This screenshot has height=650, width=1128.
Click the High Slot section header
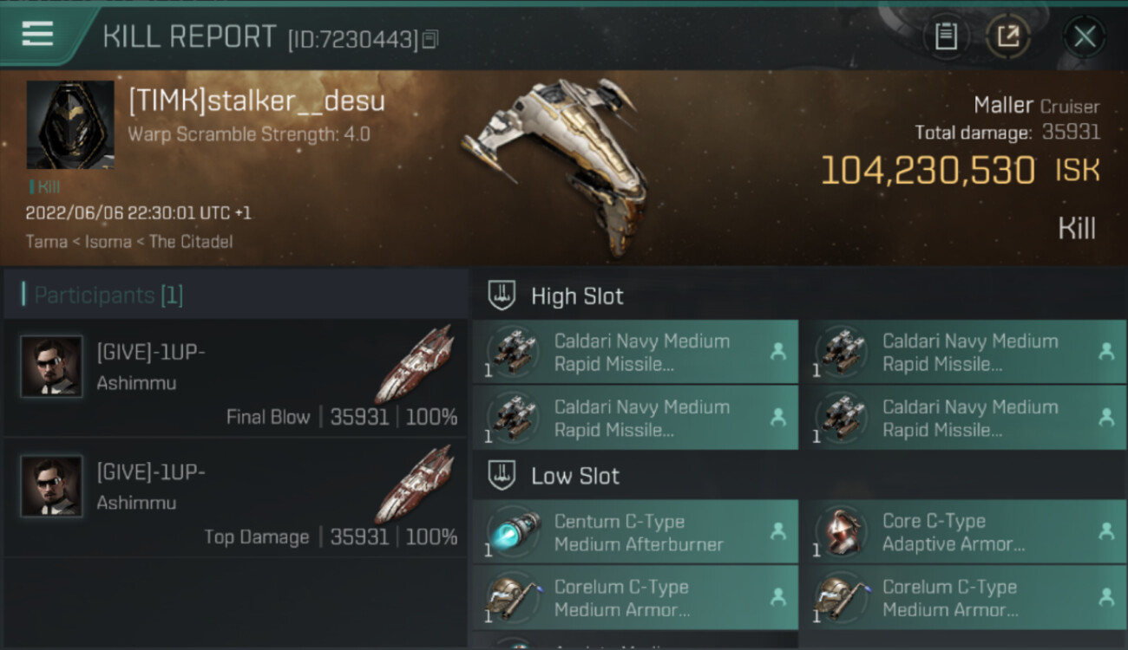pos(576,296)
